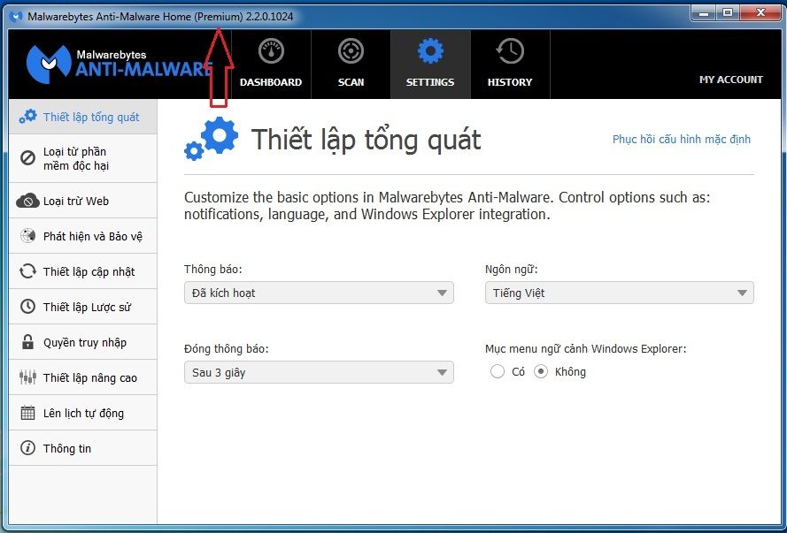Open the Ngôn ngữ language dropdown
Image resolution: width=787 pixels, height=533 pixels.
619,293
